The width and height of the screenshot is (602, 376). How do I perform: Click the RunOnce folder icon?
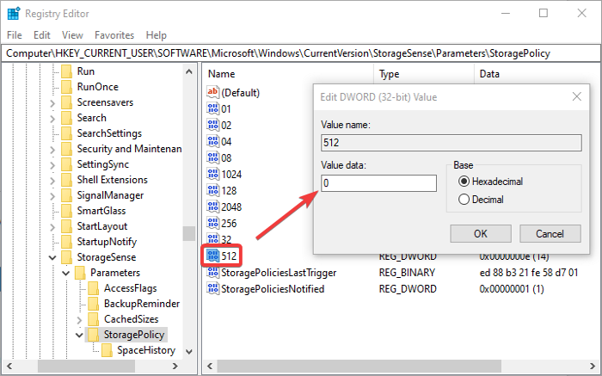[x=67, y=87]
